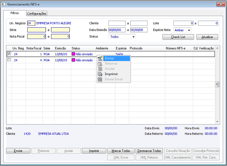Click the bottom Enviar button
This screenshot has height=166, width=227.
coord(18,151)
